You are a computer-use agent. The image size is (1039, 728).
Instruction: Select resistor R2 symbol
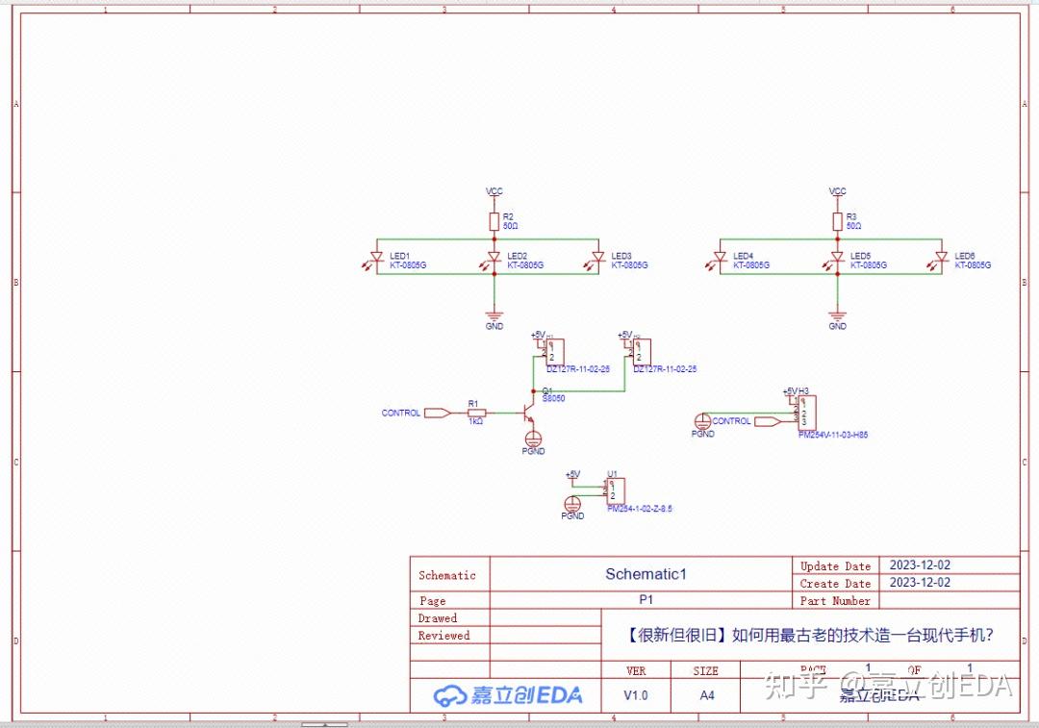[494, 221]
